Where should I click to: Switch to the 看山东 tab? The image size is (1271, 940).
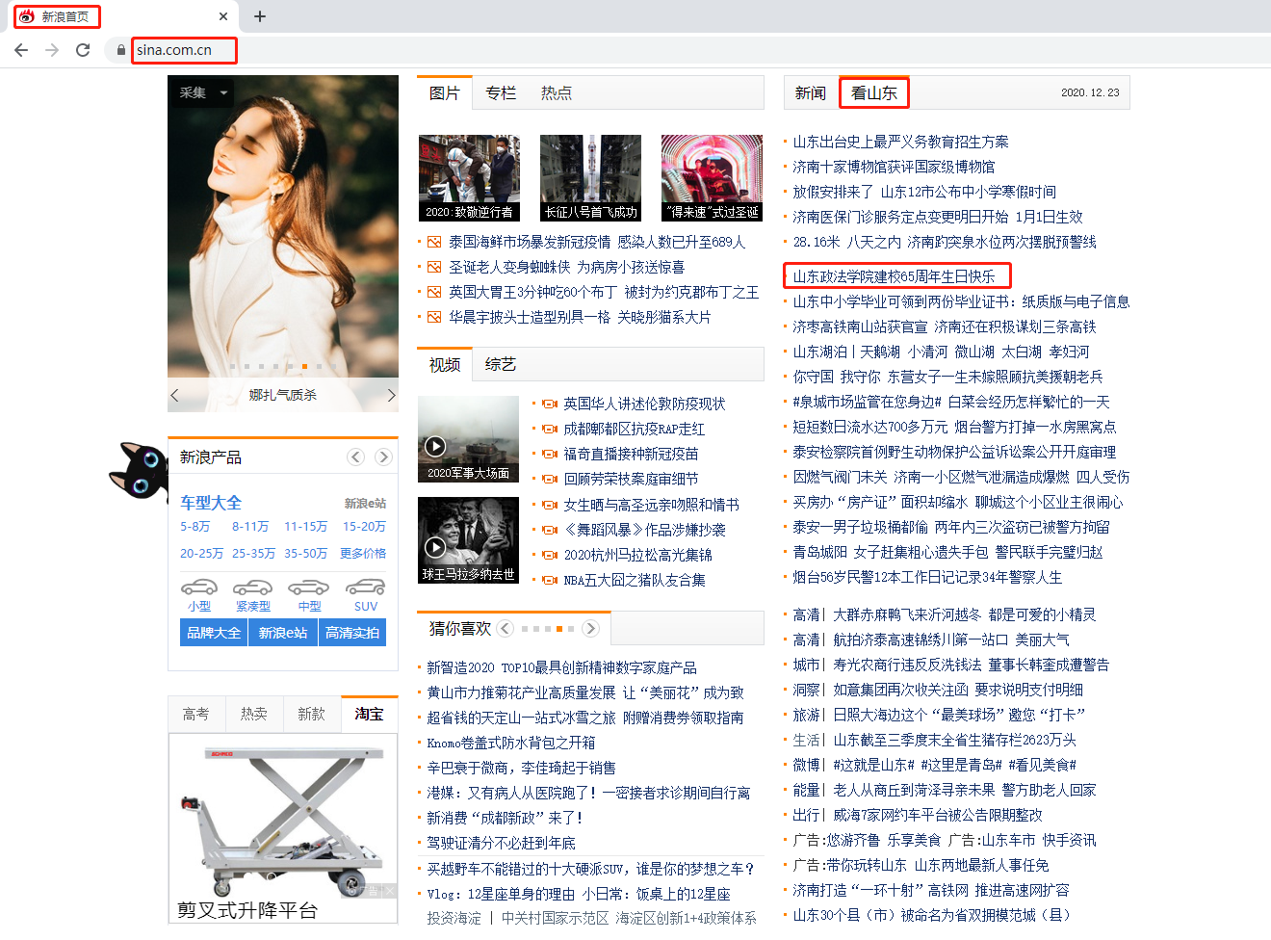click(x=874, y=93)
